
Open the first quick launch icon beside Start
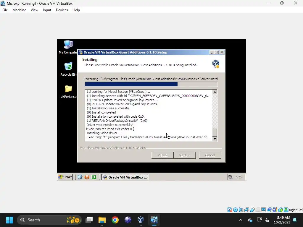(x=80, y=177)
